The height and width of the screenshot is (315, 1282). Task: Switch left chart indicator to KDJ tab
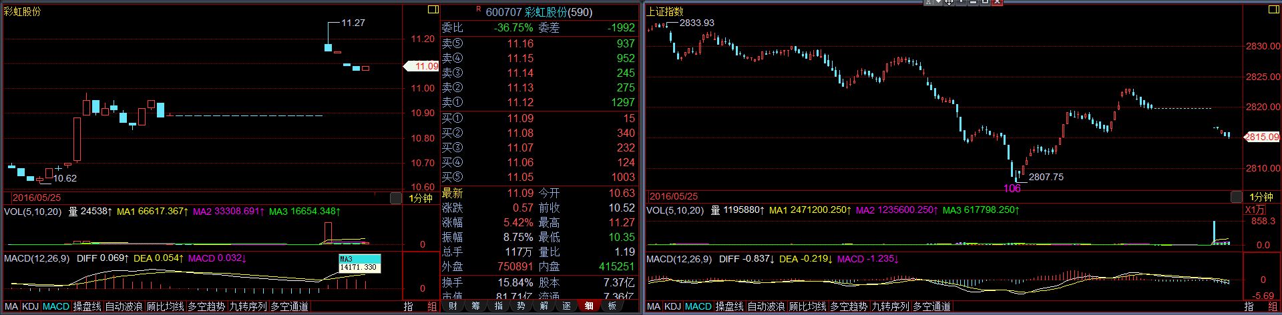(31, 306)
